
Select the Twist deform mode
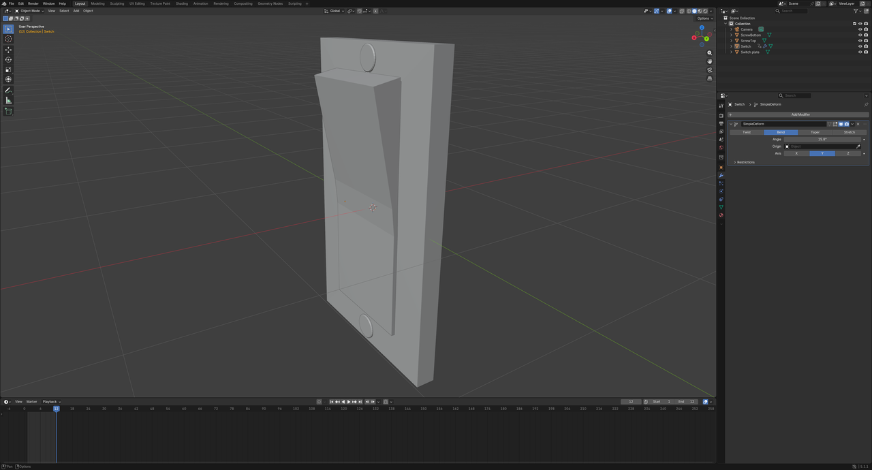[747, 132]
